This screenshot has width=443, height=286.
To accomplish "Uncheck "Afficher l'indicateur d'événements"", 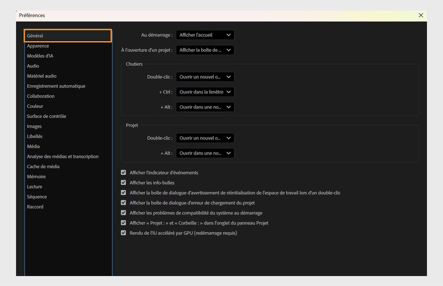I will coord(124,172).
